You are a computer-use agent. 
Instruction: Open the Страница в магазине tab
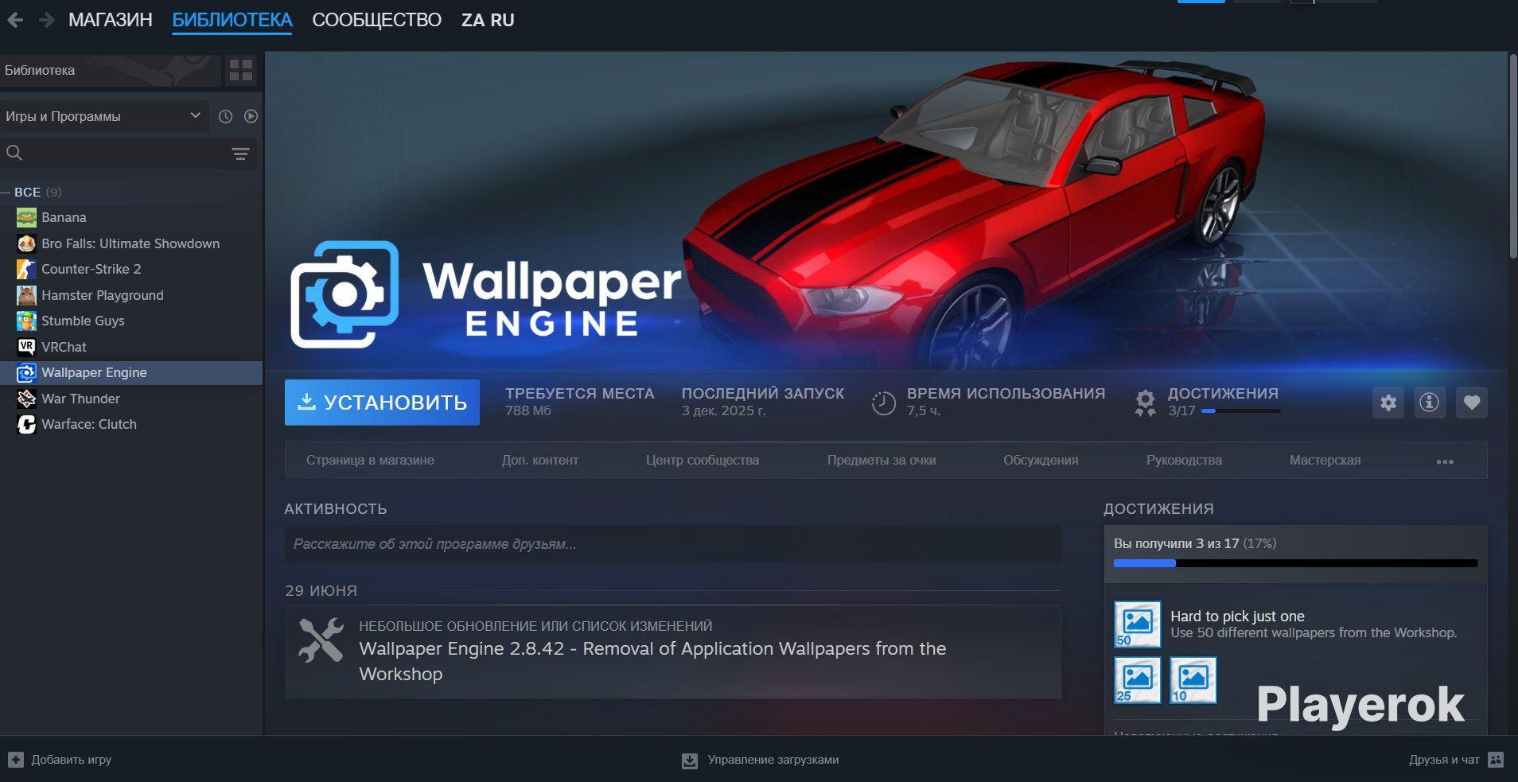coord(370,460)
